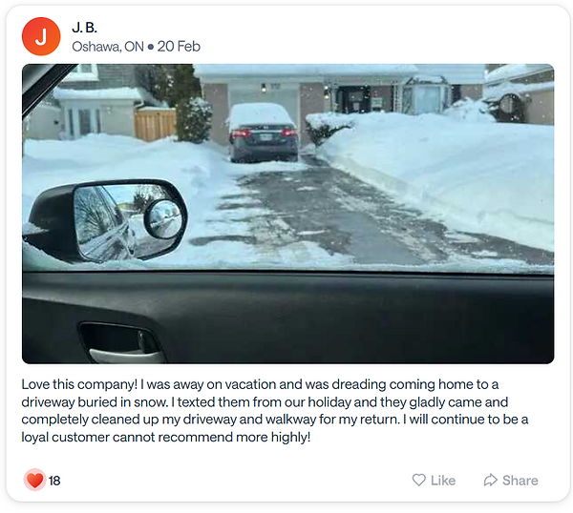Click the wooden fence in the photo
The image size is (573, 513).
pos(156,124)
